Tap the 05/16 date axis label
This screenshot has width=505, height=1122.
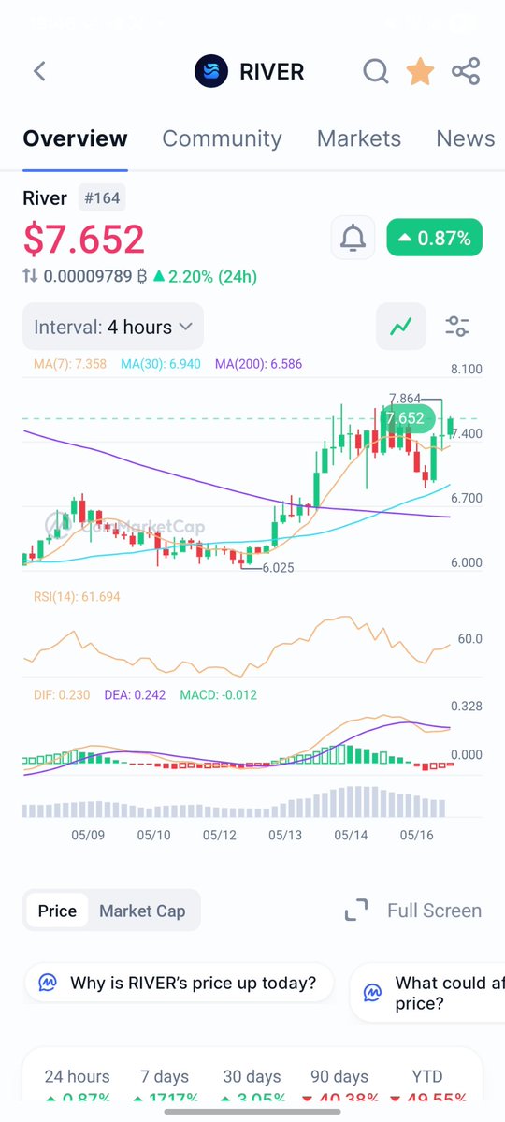[416, 835]
